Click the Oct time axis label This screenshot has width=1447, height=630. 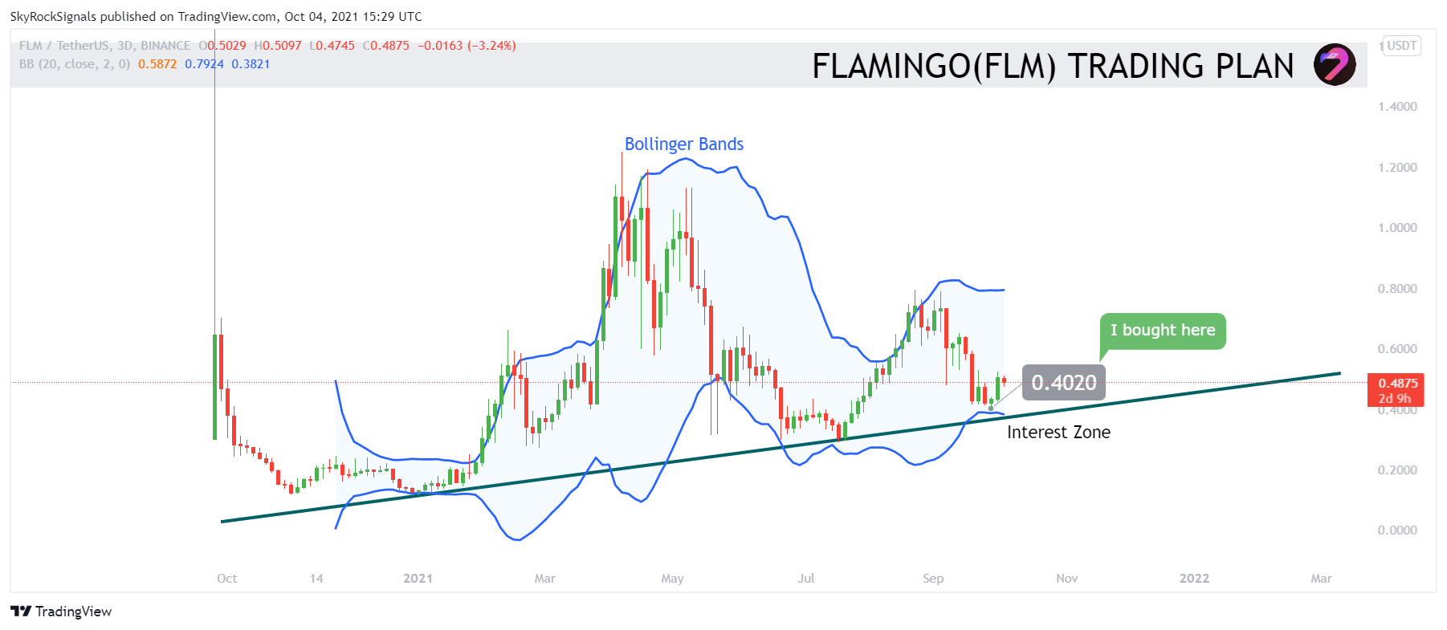point(227,579)
